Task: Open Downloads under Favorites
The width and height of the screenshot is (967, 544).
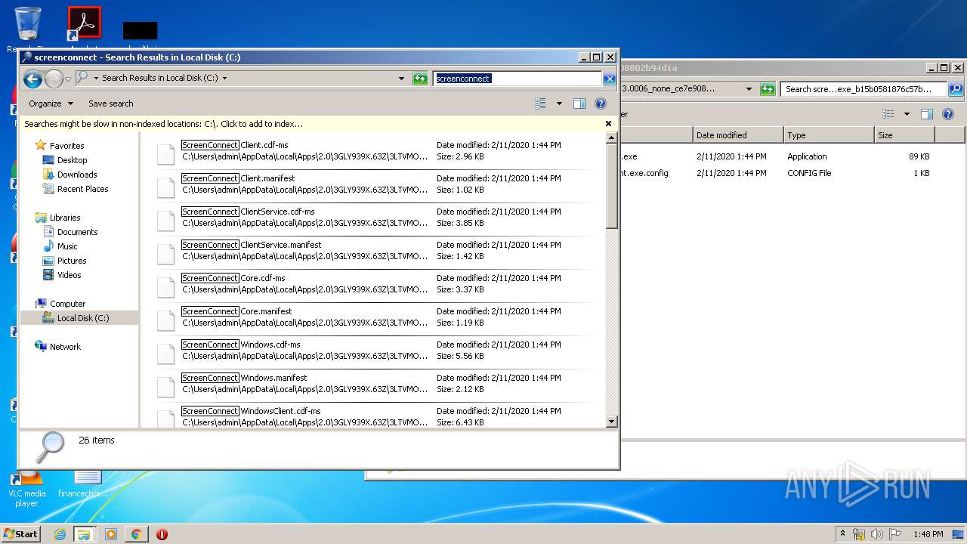Action: click(x=77, y=174)
